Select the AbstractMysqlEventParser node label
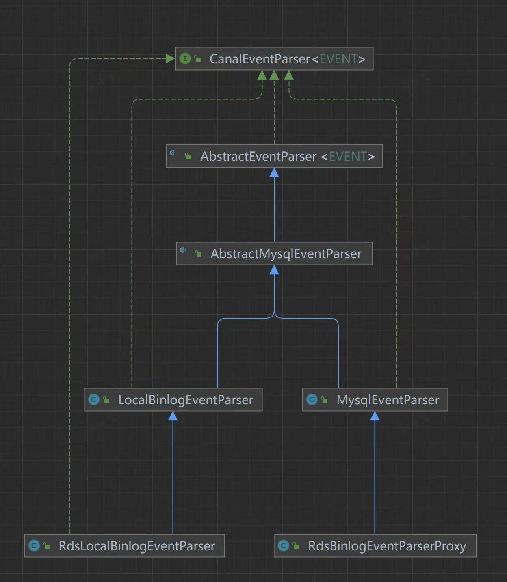This screenshot has width=507, height=582. click(286, 254)
